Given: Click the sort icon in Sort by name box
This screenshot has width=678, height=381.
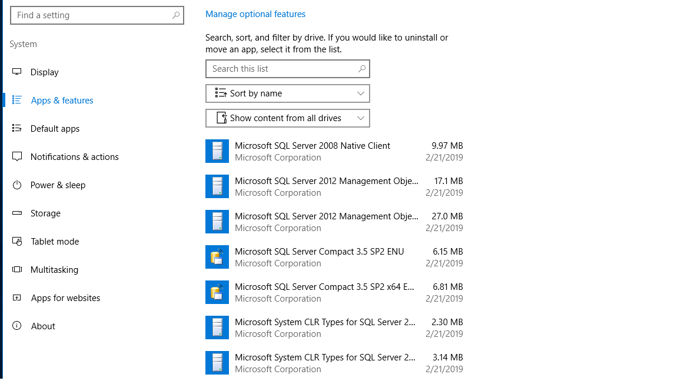Looking at the screenshot, I should 221,93.
